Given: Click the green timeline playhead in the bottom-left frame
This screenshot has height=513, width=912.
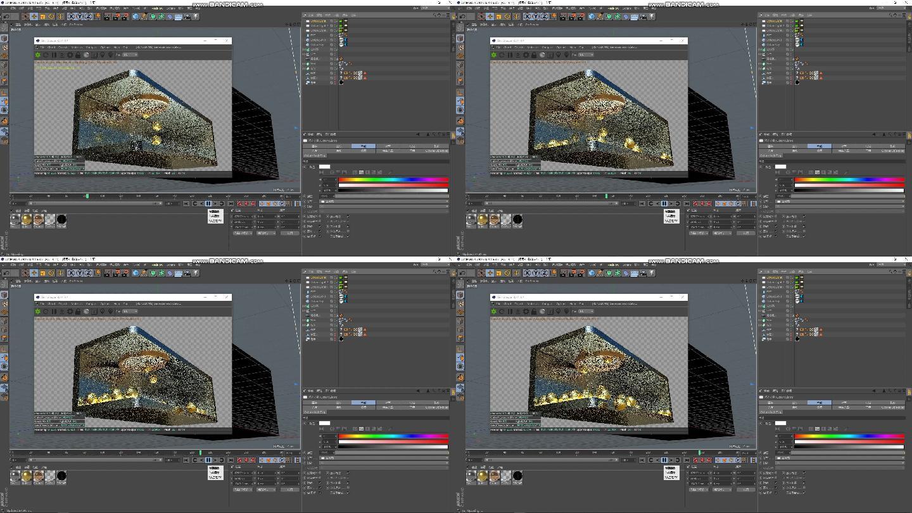Looking at the screenshot, I should pos(200,452).
